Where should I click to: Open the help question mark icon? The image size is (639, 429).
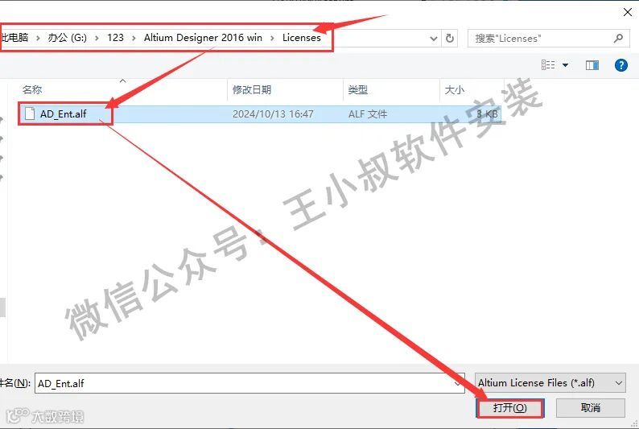(x=621, y=64)
